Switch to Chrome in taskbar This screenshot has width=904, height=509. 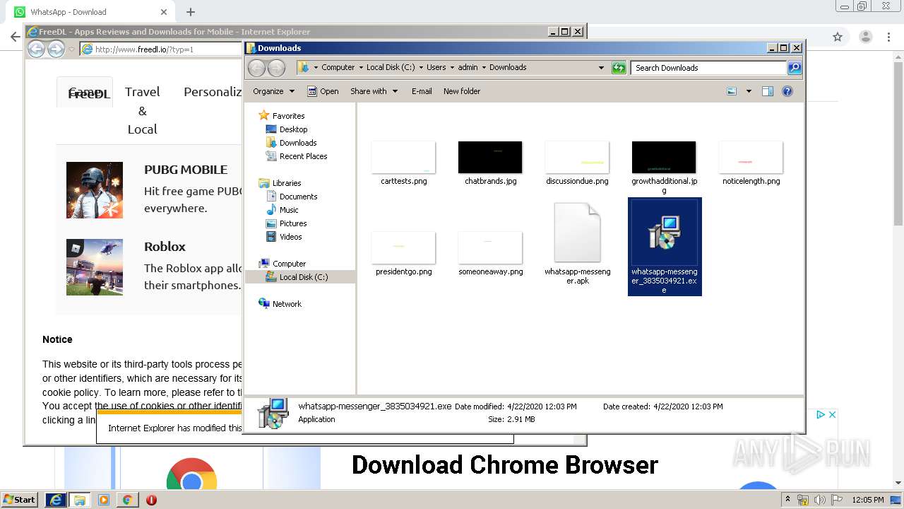127,500
